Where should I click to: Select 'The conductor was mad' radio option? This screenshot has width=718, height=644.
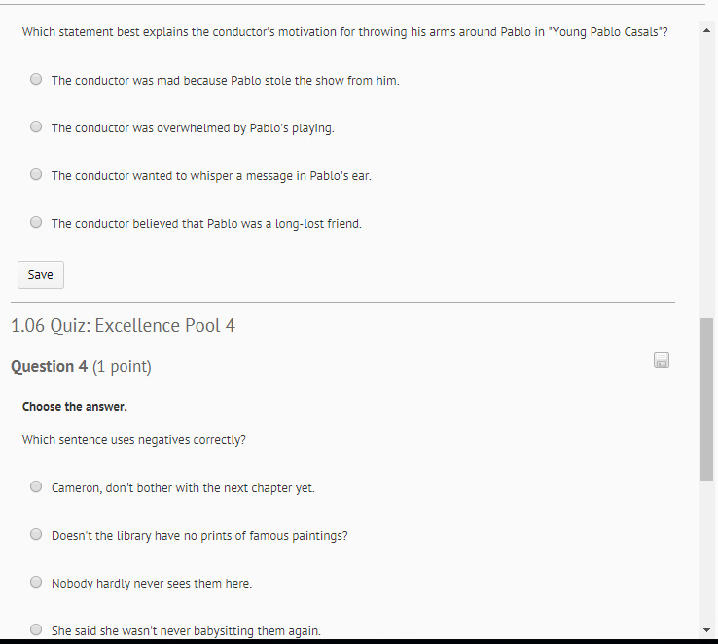[x=36, y=80]
